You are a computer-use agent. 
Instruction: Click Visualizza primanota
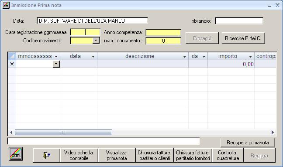(117, 155)
